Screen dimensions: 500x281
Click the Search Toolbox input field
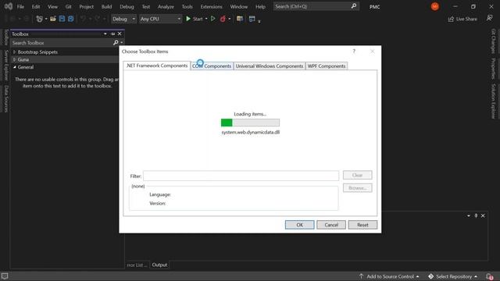pyautogui.click(x=62, y=43)
